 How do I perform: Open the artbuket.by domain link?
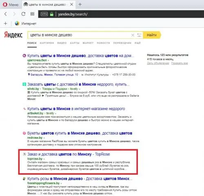(35, 113)
